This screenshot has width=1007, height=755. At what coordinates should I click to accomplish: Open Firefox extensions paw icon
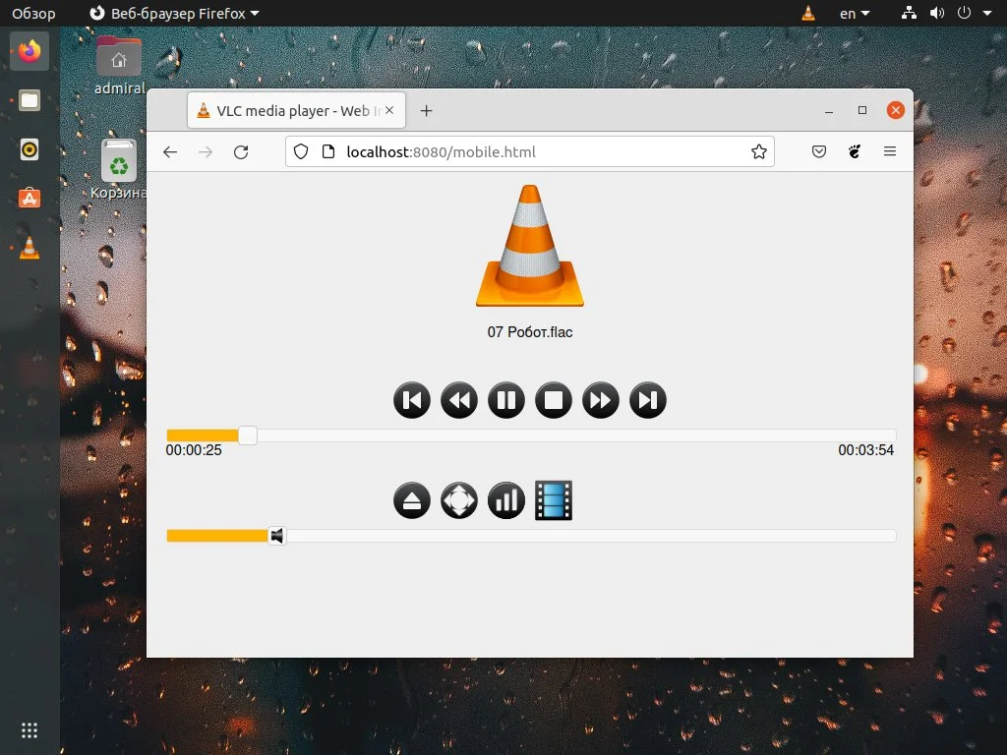pyautogui.click(x=854, y=151)
